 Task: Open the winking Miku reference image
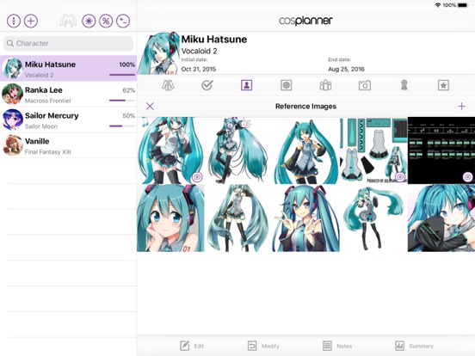coord(306,150)
